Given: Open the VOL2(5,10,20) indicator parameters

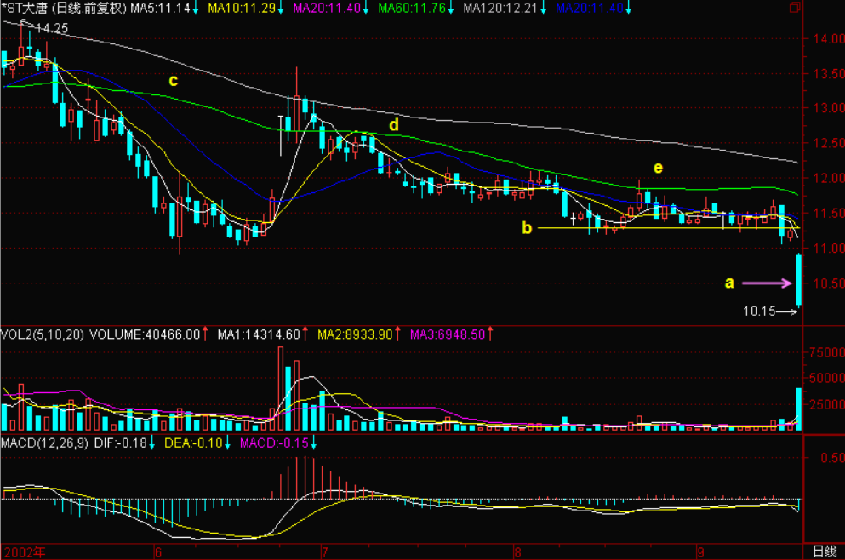Looking at the screenshot, I should click(43, 334).
